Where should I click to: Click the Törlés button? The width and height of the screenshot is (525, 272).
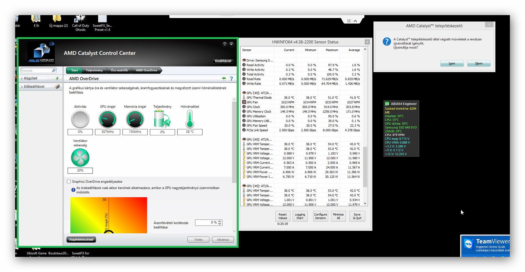(x=198, y=240)
